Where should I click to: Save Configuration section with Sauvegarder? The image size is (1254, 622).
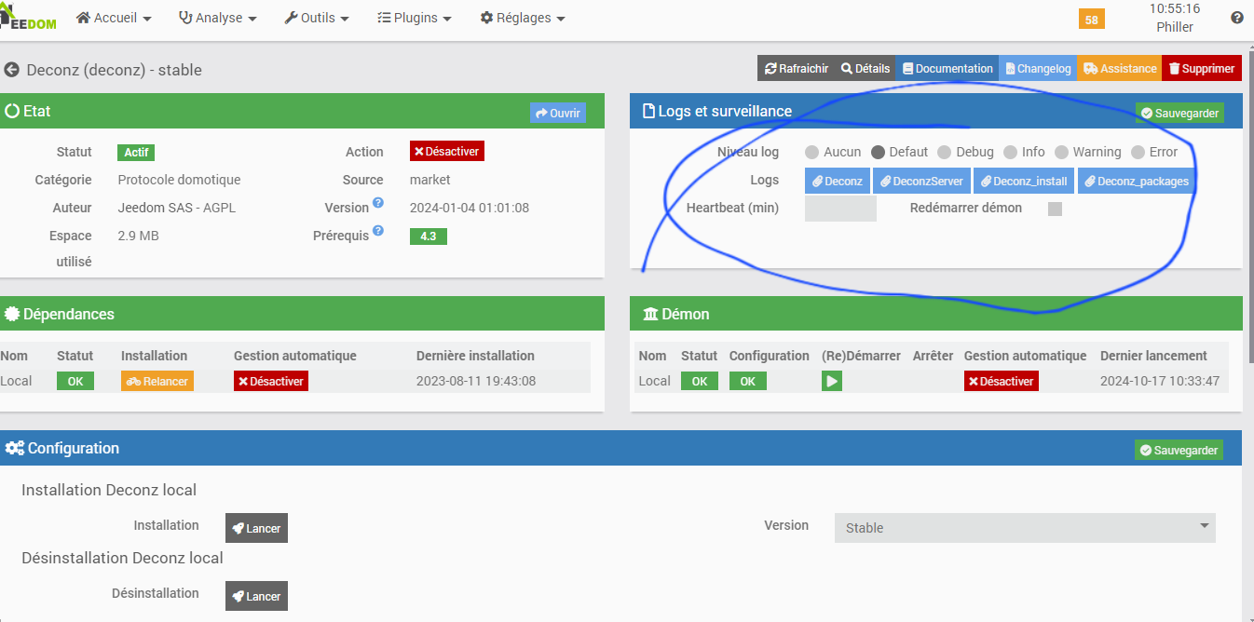click(x=1179, y=450)
